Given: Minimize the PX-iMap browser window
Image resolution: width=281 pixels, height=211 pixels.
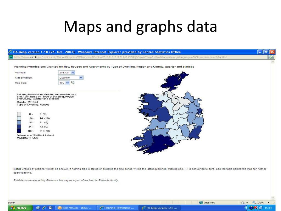Looking at the screenshot, I should point(260,52).
